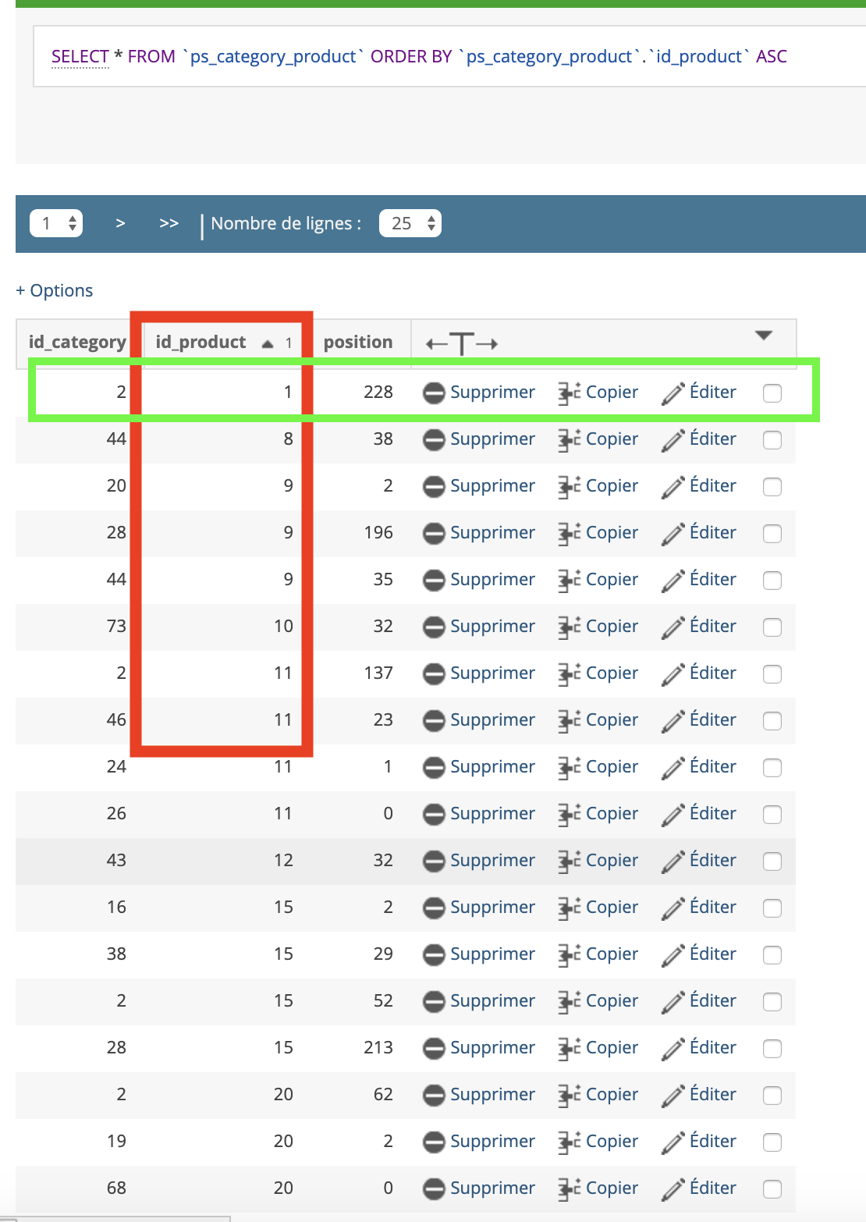Open the column header dropdown triangle
Screen dimensions: 866x1222
tap(764, 336)
